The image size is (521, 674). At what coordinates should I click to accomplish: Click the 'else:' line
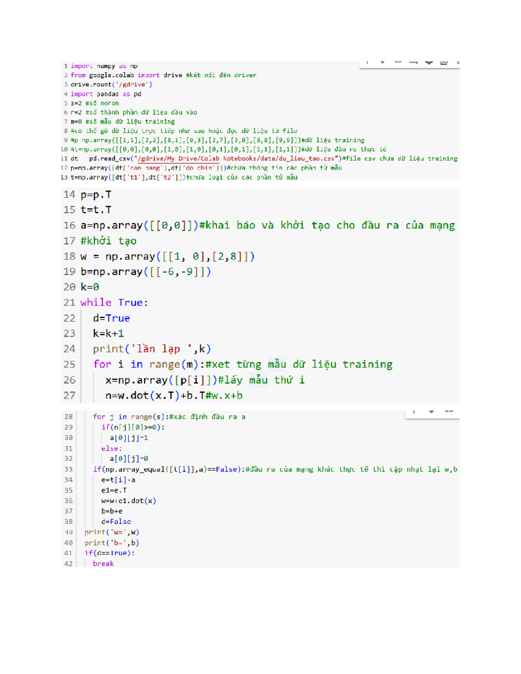(112, 448)
